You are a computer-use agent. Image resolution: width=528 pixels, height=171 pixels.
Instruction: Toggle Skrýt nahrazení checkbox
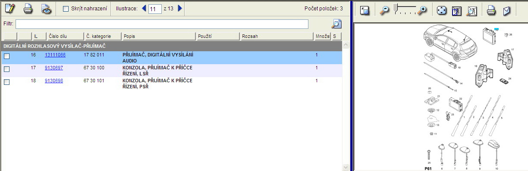point(66,9)
